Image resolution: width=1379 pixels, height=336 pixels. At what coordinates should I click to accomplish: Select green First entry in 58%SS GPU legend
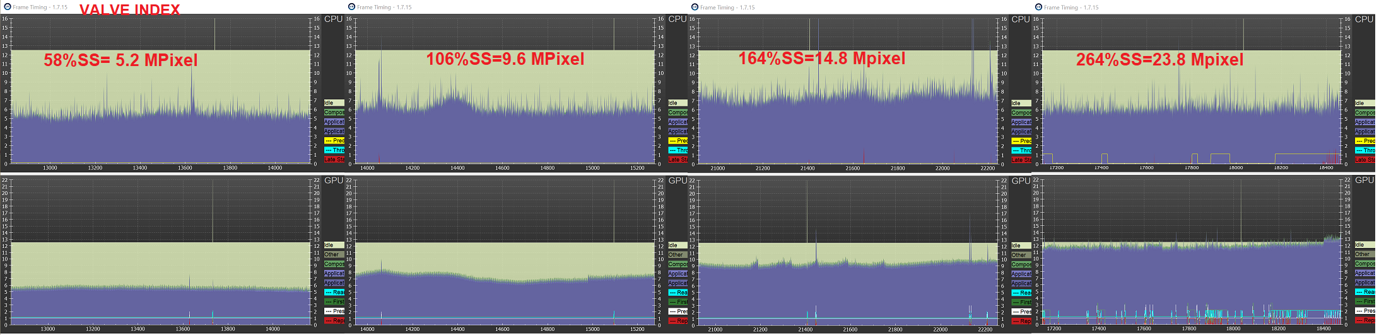point(334,301)
